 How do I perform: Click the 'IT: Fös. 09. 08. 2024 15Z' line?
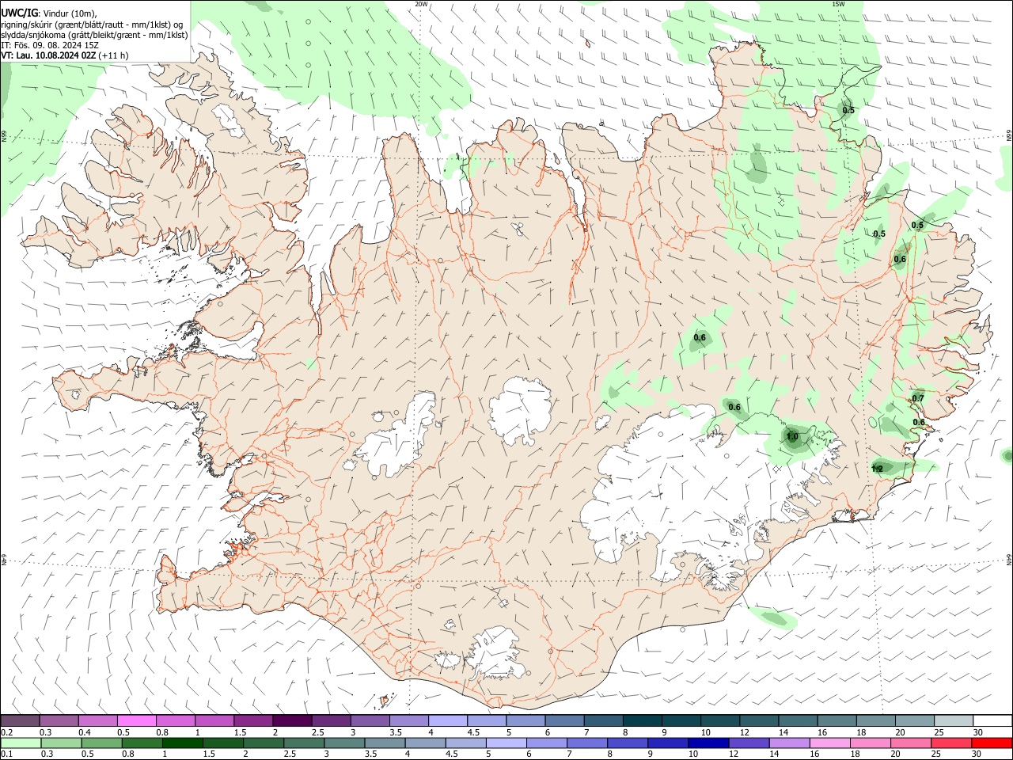coord(50,45)
